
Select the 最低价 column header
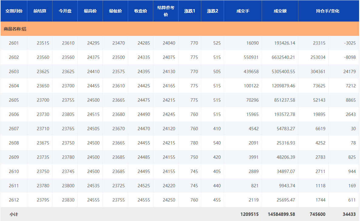pyautogui.click(x=115, y=11)
